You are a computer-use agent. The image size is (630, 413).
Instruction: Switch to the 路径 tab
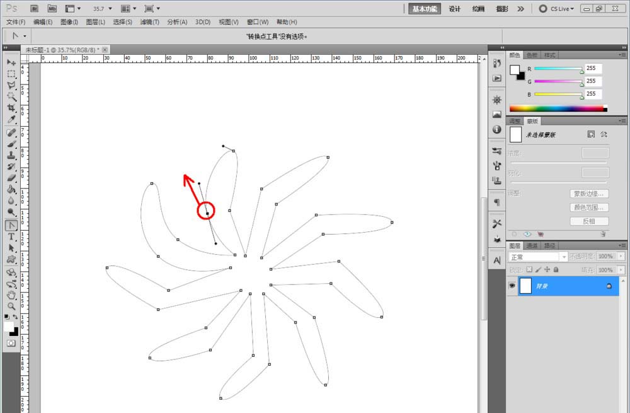pyautogui.click(x=549, y=245)
